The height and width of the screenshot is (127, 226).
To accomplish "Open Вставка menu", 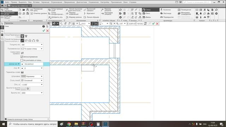I will click(36, 2).
